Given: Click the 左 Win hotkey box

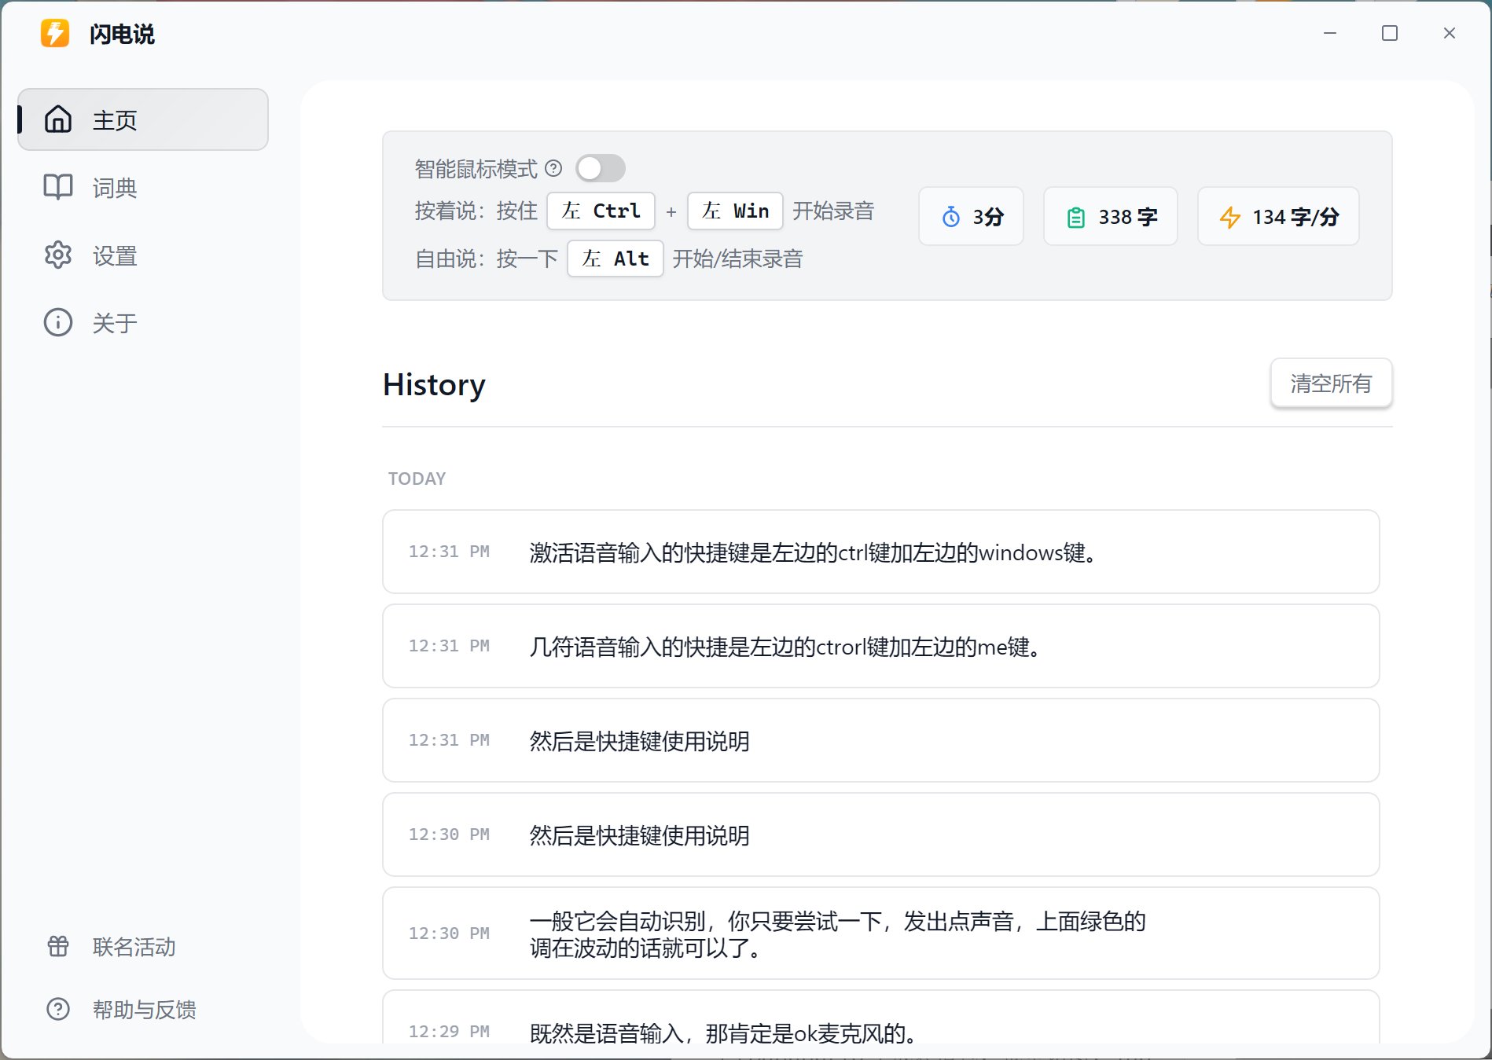Looking at the screenshot, I should point(734,211).
